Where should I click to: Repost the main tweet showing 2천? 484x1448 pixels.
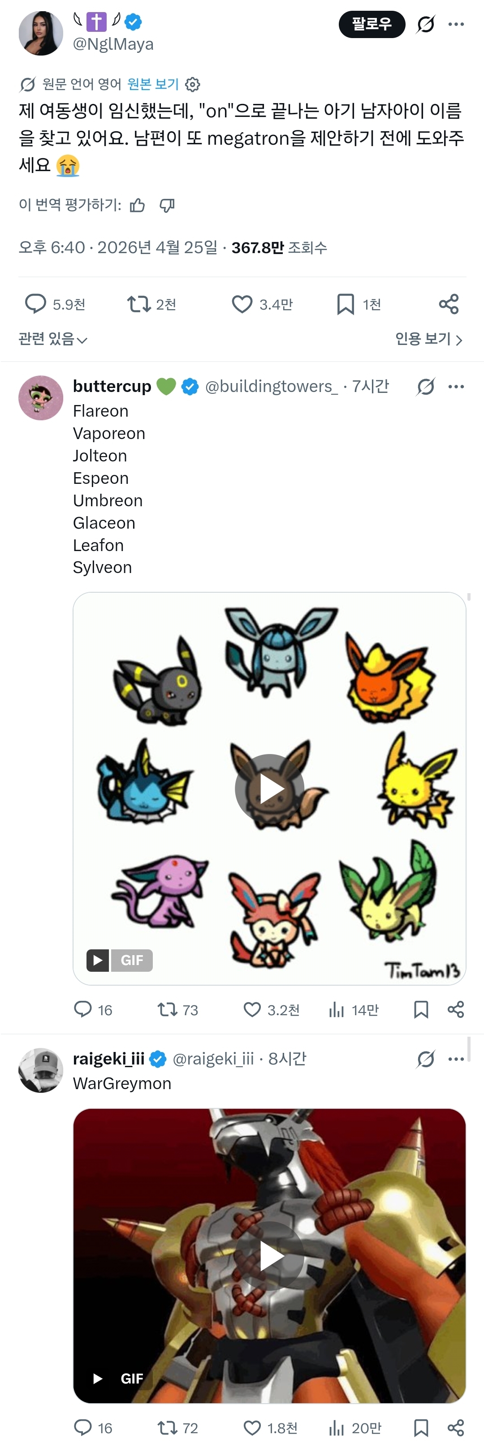[x=139, y=304]
